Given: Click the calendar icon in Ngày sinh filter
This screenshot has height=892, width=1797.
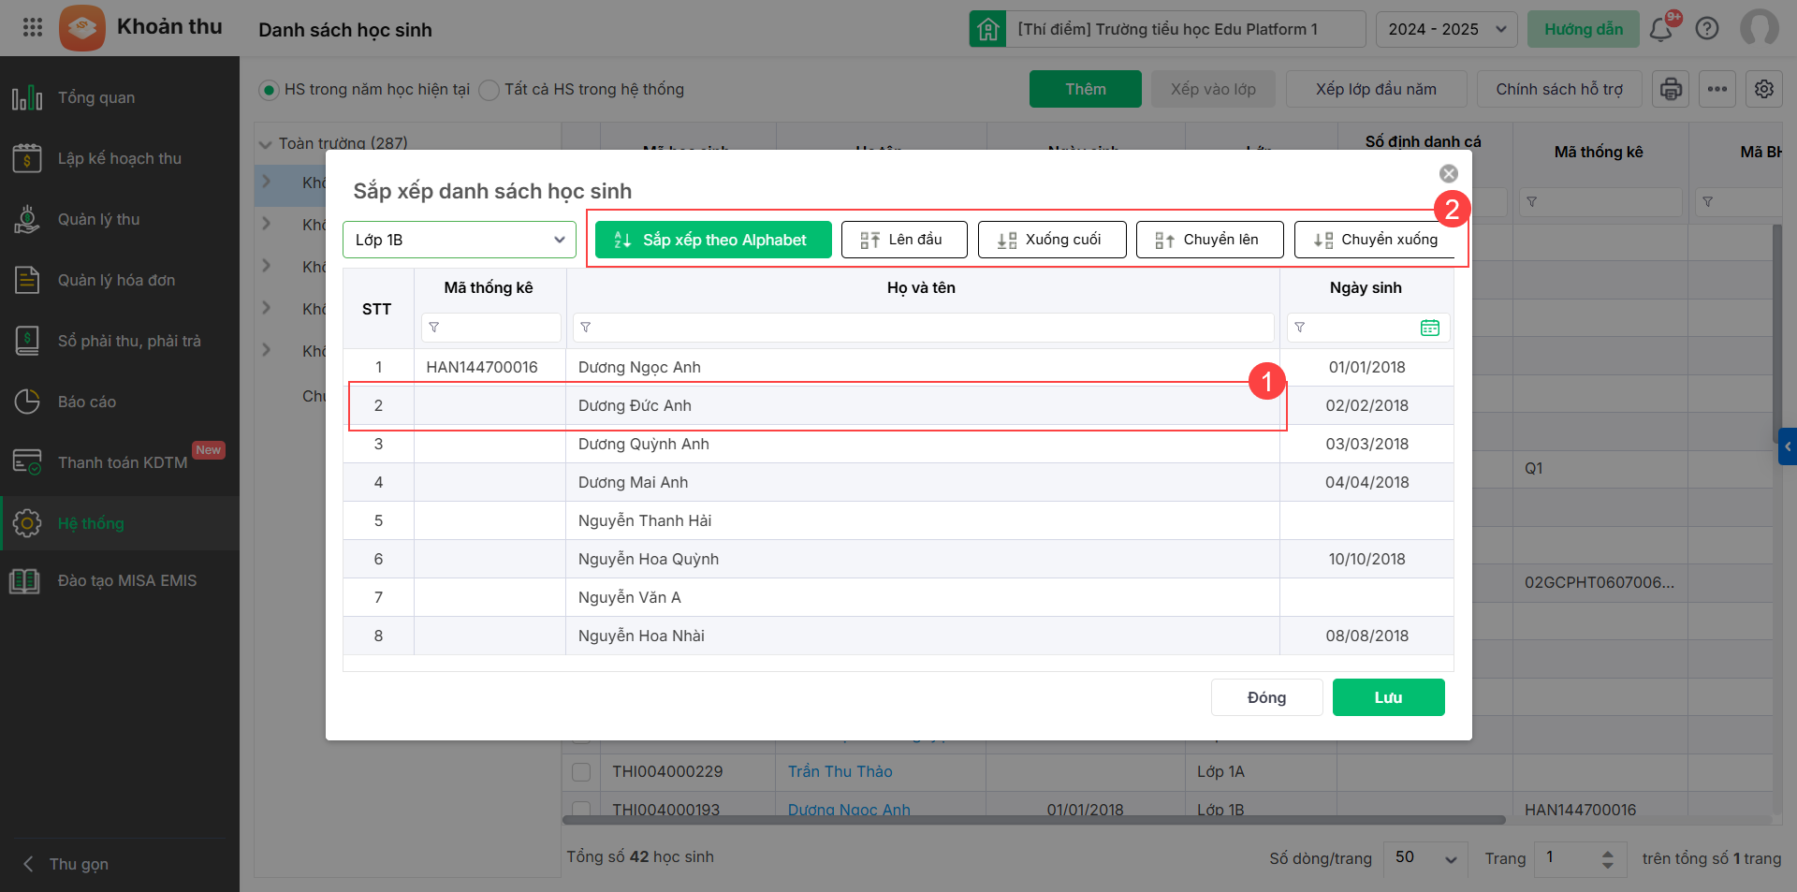Looking at the screenshot, I should point(1429,328).
